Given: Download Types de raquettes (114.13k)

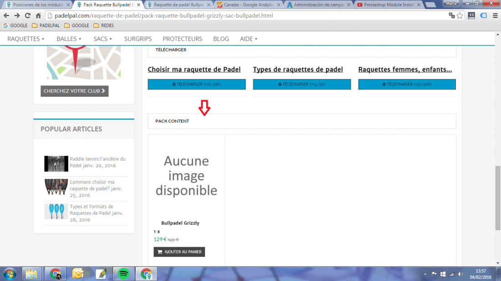Looking at the screenshot, I should (302, 84).
